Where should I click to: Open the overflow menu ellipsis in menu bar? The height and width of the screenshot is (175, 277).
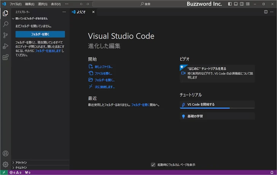(67, 4)
